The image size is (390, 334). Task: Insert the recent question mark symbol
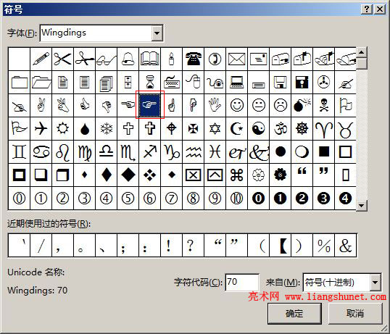point(194,246)
